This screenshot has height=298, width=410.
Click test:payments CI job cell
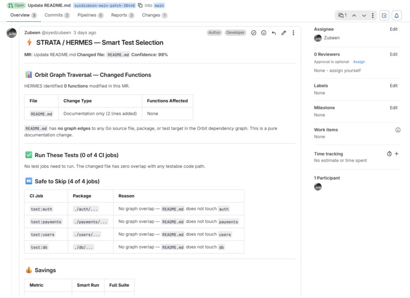[x=46, y=222]
